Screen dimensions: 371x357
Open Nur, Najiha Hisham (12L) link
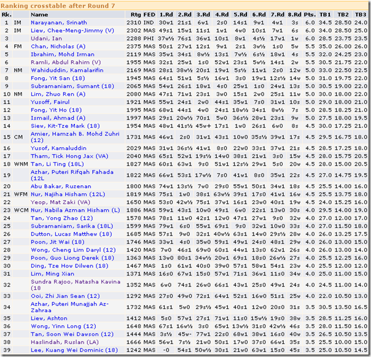coord(68,194)
